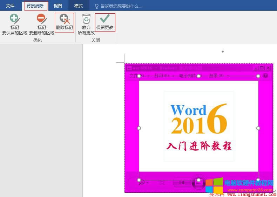Screen dimensions: 277x197
Task: Click the left-middle marquee handle
Action: 139,128
